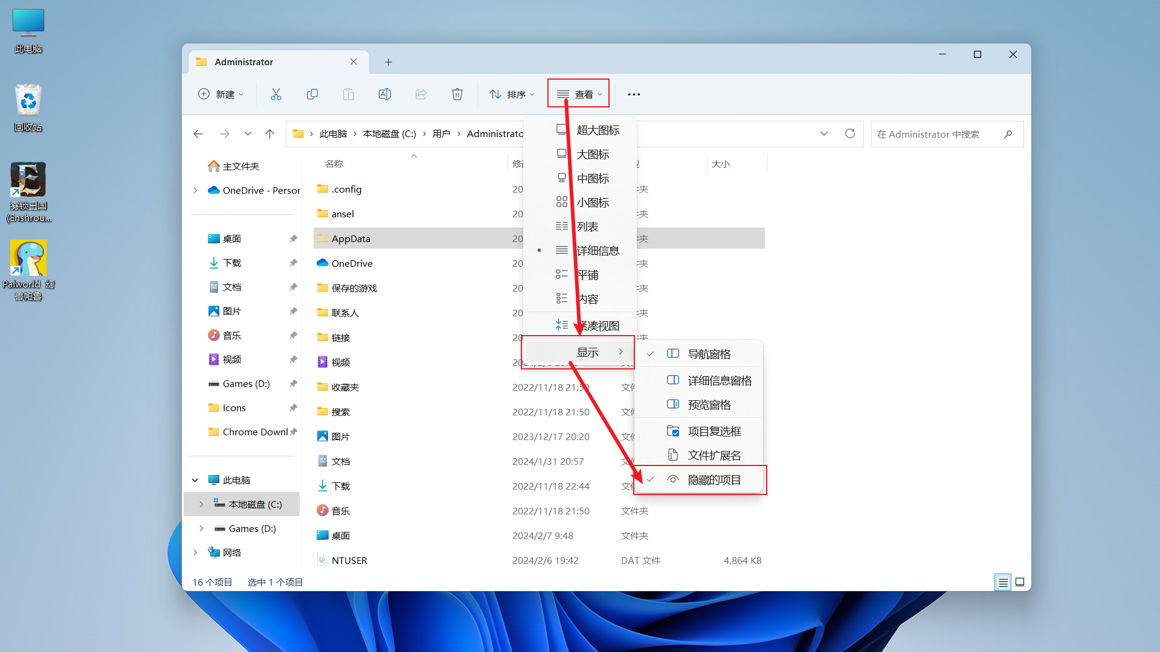Enable Details pane option

coord(700,380)
